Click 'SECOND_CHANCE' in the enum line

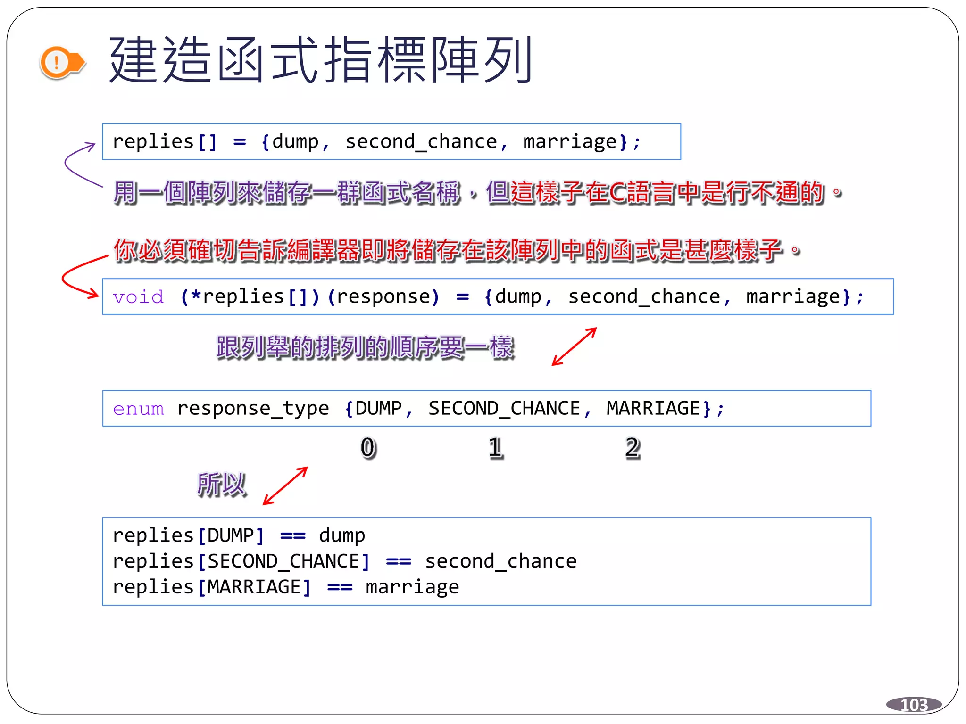pyautogui.click(x=504, y=408)
